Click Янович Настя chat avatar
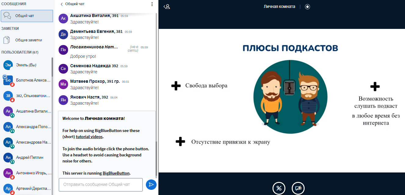Viewport: 405px width, 195px height. pyautogui.click(x=63, y=100)
